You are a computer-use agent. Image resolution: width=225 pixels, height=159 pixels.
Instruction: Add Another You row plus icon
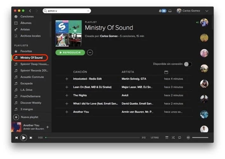pyautogui.click(x=67, y=112)
